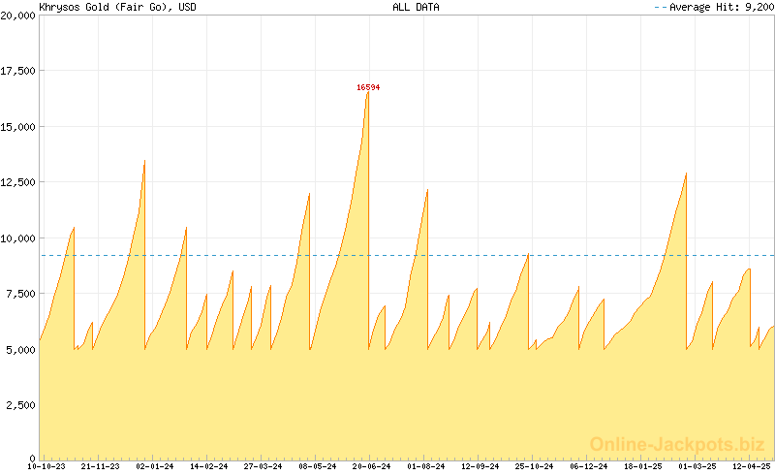Screen dimensions: 775x475
Task: Click the Online-Jackpots.biz watermark
Action: point(670,444)
